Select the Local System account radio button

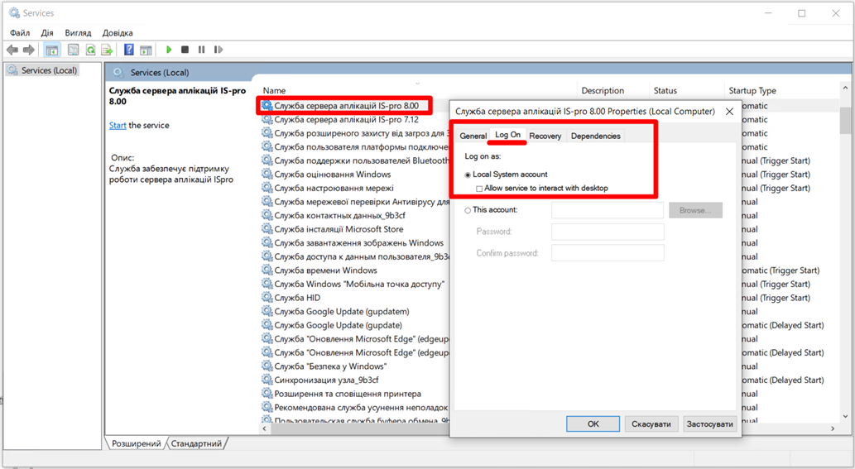point(468,175)
